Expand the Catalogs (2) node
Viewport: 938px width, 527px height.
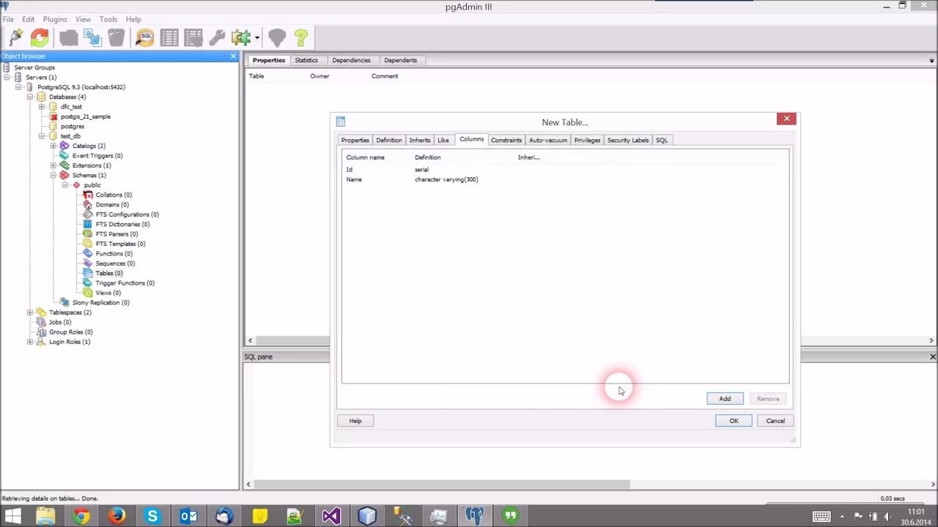(53, 146)
